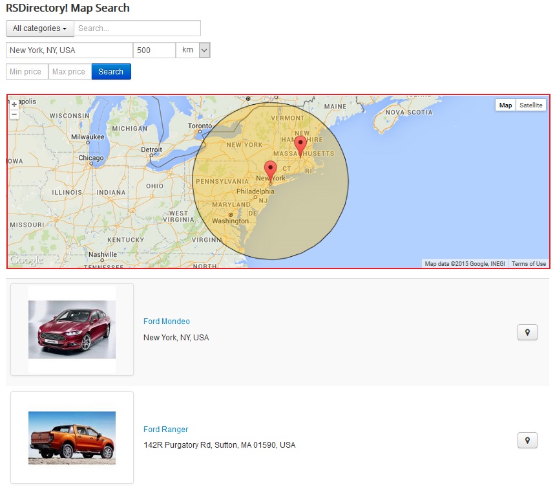Open the Ford Mondeo listing link
The image size is (555, 493).
(x=167, y=322)
